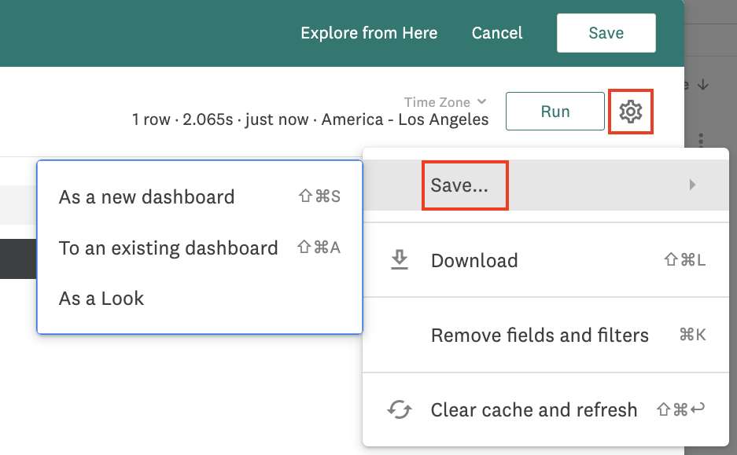Open the Time Zone dropdown chevron
This screenshot has width=737, height=455.
coord(482,101)
